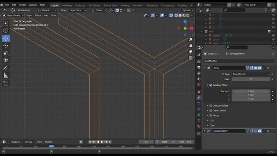This screenshot has height=156, width=277.
Task: Open the Global transform orientation dropdown
Action: 99,10
